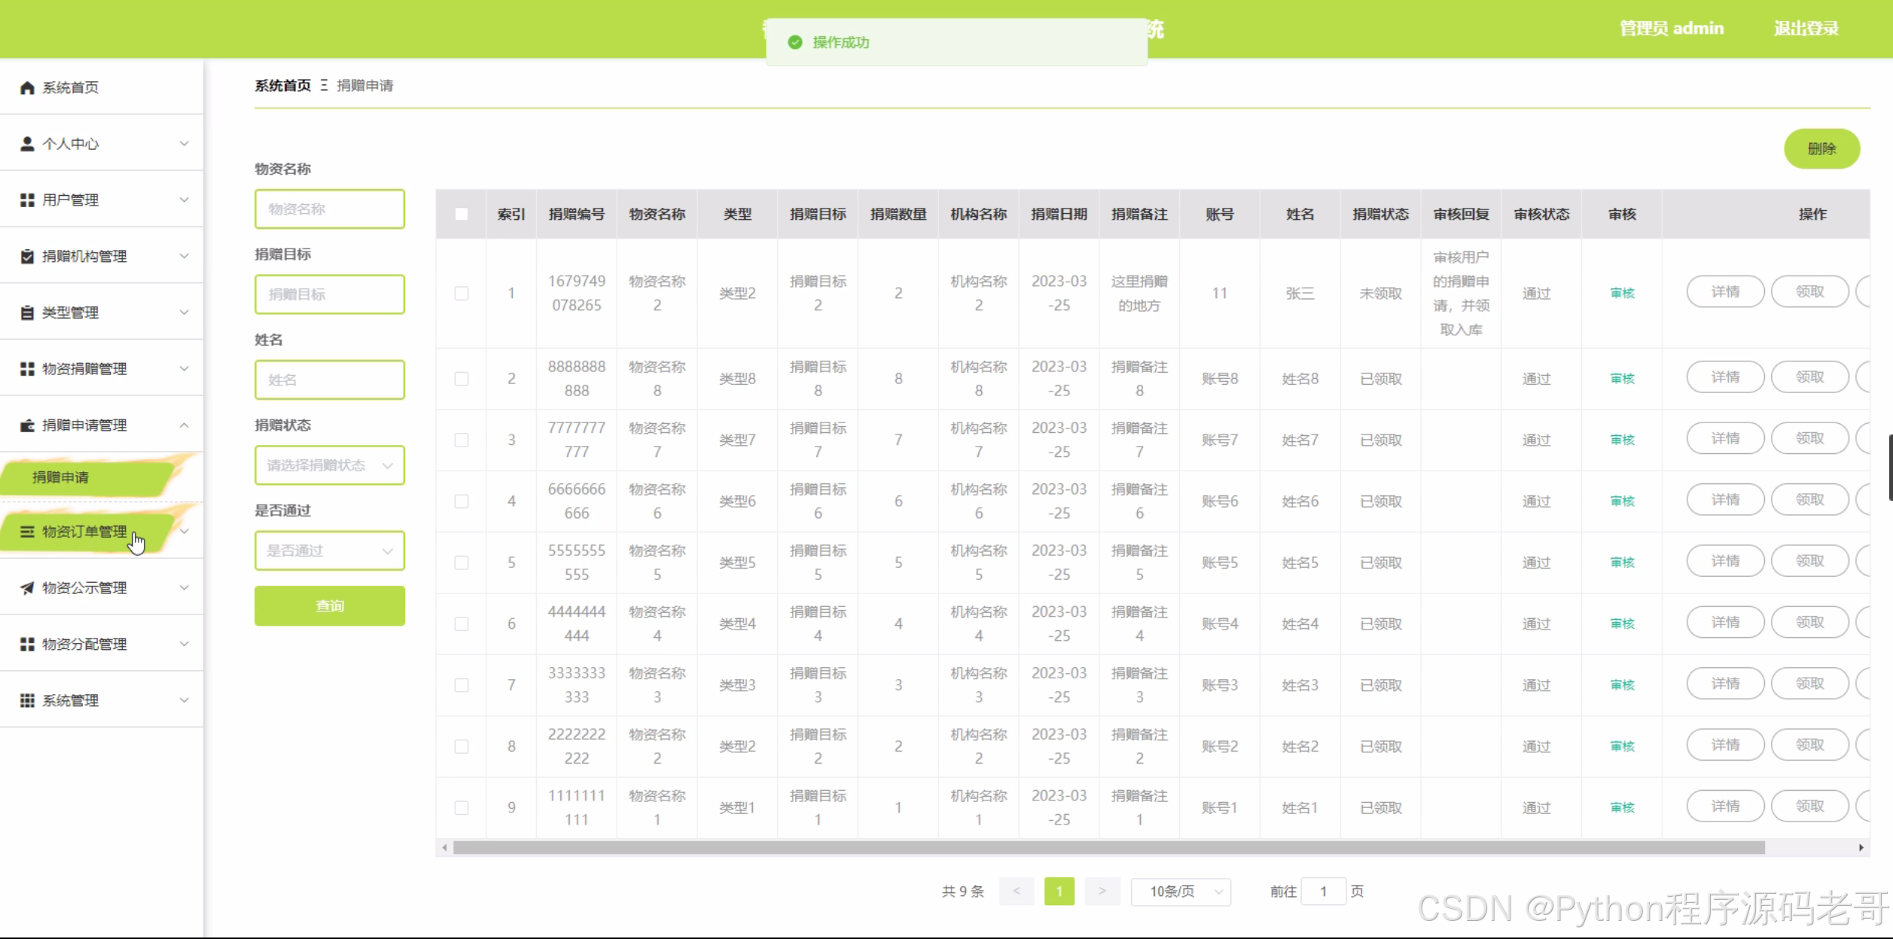Open the 10条/页 page size dropdown
Viewport: 1893px width, 939px height.
(x=1180, y=891)
